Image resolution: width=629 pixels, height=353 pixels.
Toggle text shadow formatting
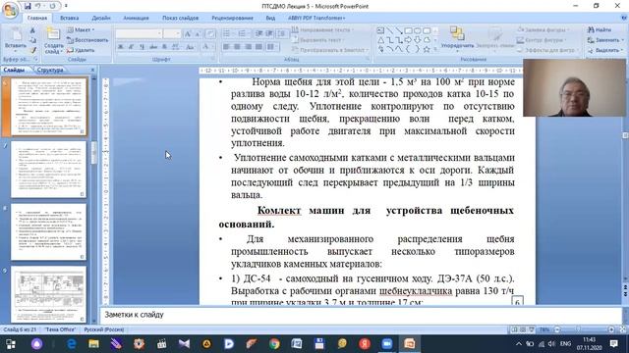(164, 47)
